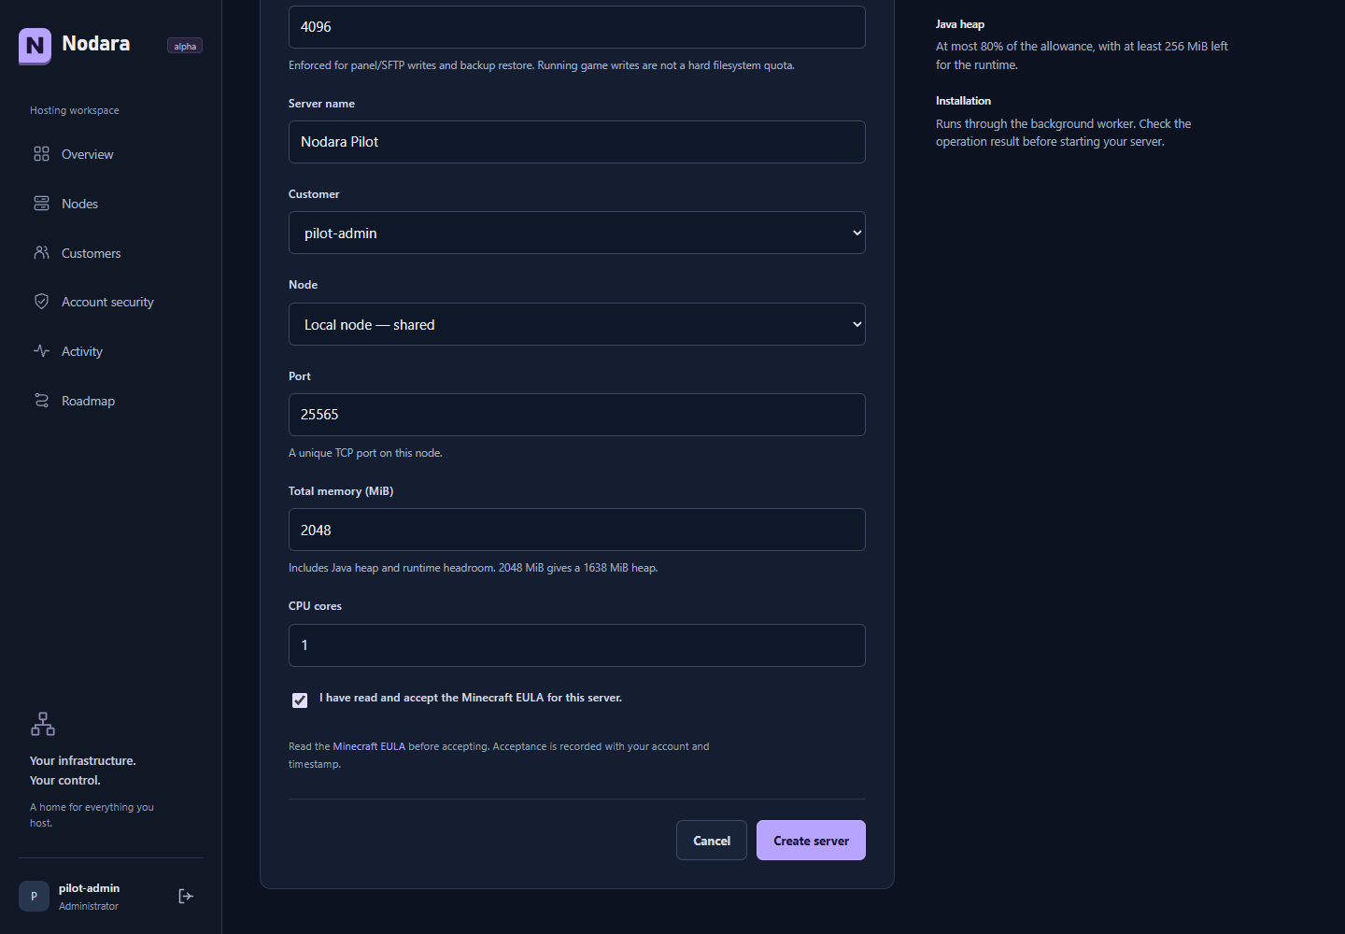This screenshot has width=1345, height=934.
Task: Open the Node dropdown showing Local node
Action: pos(577,324)
